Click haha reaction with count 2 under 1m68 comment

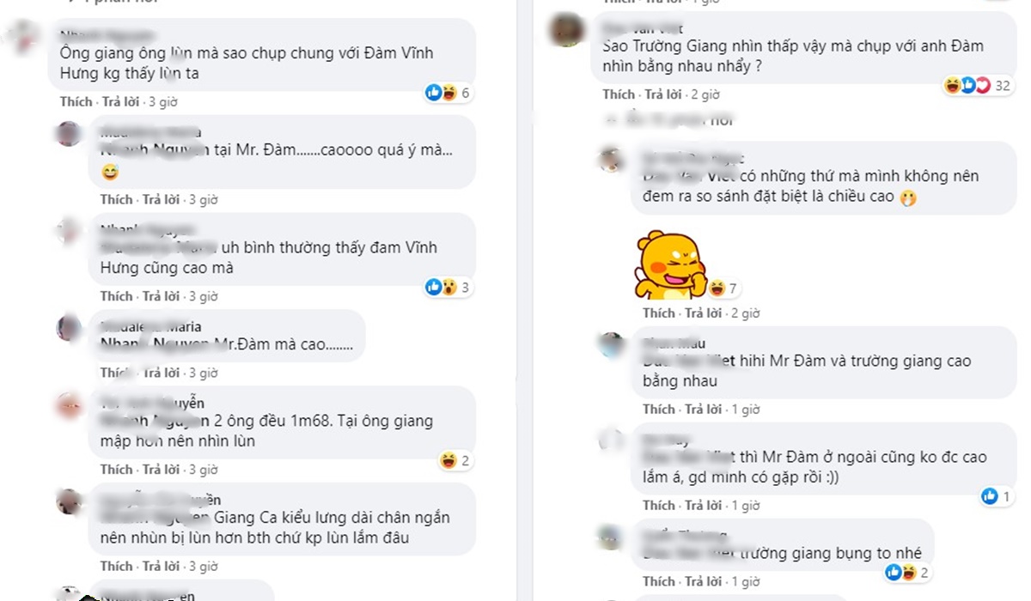pyautogui.click(x=454, y=461)
